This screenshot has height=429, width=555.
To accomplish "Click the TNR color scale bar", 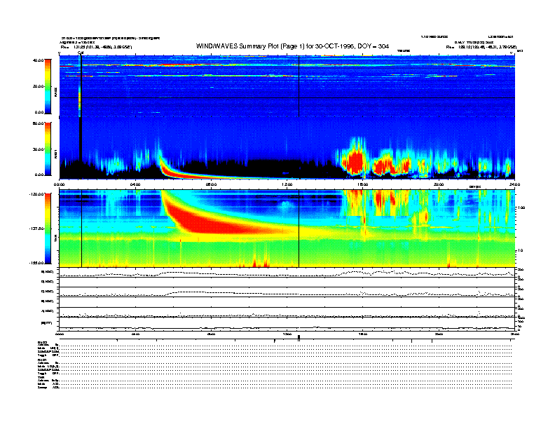I will 46,229.
